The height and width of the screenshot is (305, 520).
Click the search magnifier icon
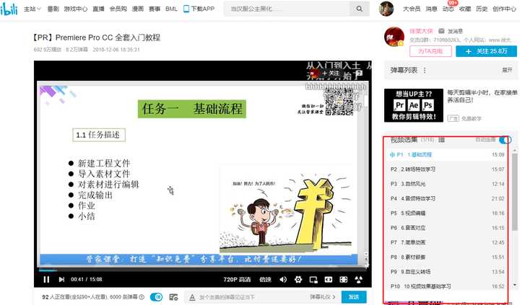click(x=359, y=9)
